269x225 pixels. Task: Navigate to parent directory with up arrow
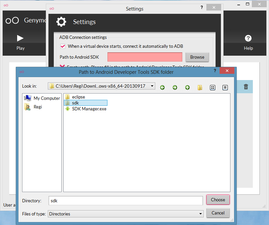click(187, 88)
